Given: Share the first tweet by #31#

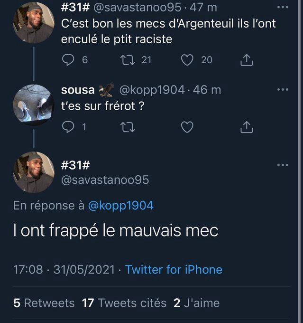Looking at the screenshot, I should point(247,60).
